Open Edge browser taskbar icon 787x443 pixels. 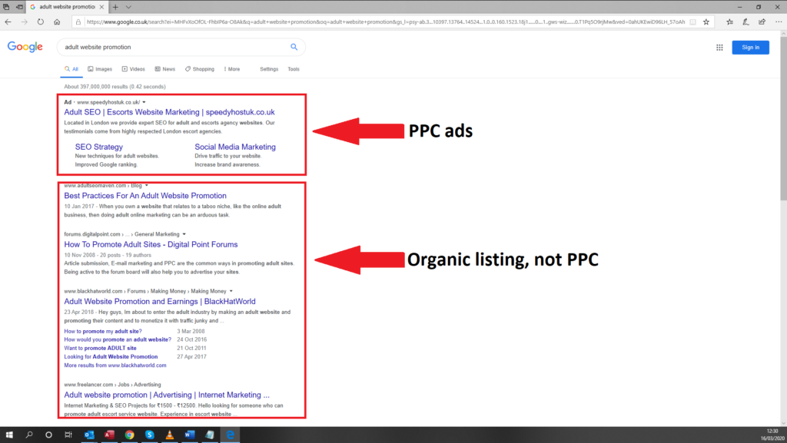pyautogui.click(x=230, y=435)
